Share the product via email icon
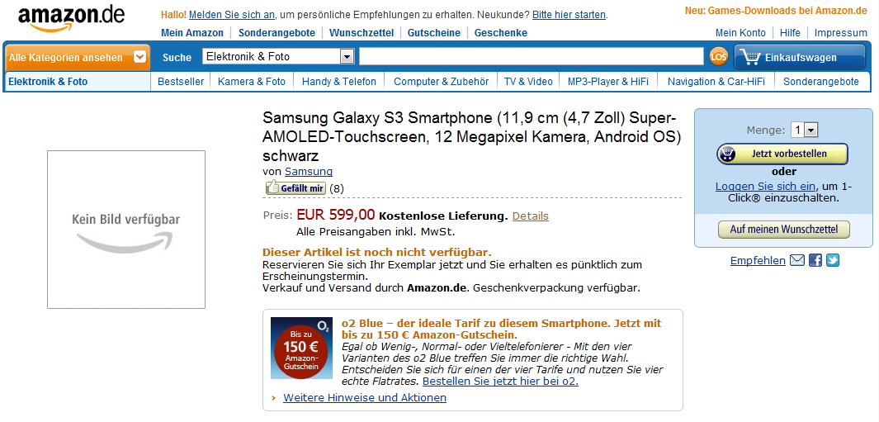Image resolution: width=879 pixels, height=422 pixels. click(796, 261)
